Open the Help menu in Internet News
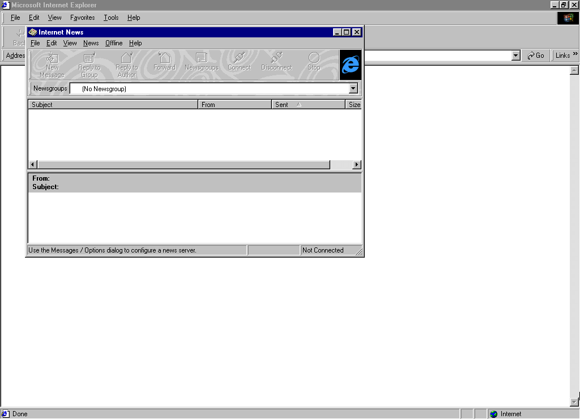The image size is (580, 419). pos(135,43)
